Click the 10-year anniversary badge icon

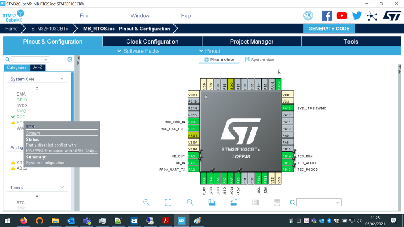[308, 16]
